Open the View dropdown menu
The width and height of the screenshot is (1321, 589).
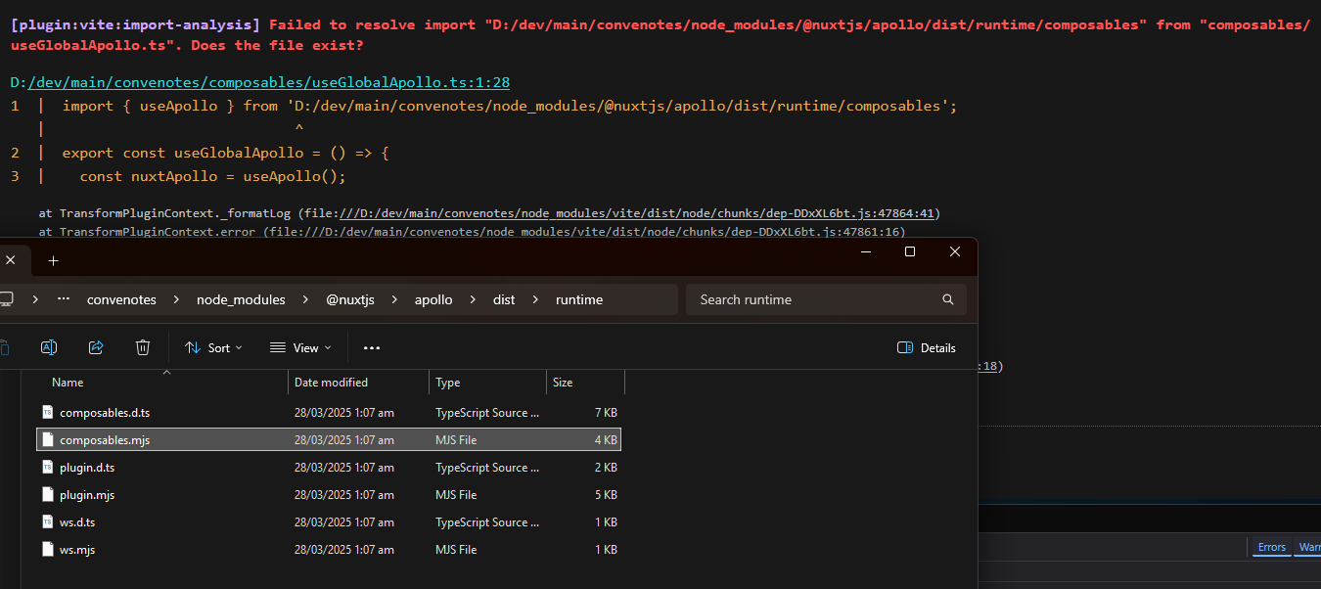[x=300, y=347]
